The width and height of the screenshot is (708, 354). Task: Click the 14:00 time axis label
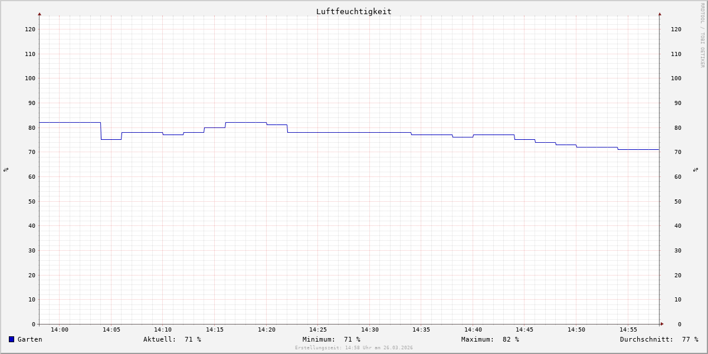[x=60, y=330]
